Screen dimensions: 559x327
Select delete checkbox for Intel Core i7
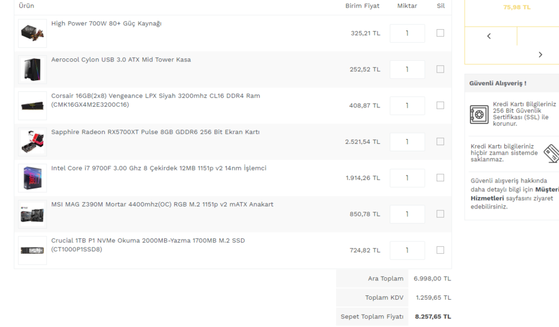(x=440, y=177)
